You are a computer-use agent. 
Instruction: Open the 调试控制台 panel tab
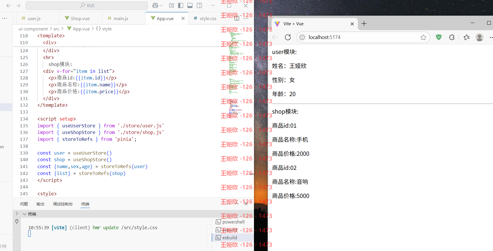tap(63, 204)
